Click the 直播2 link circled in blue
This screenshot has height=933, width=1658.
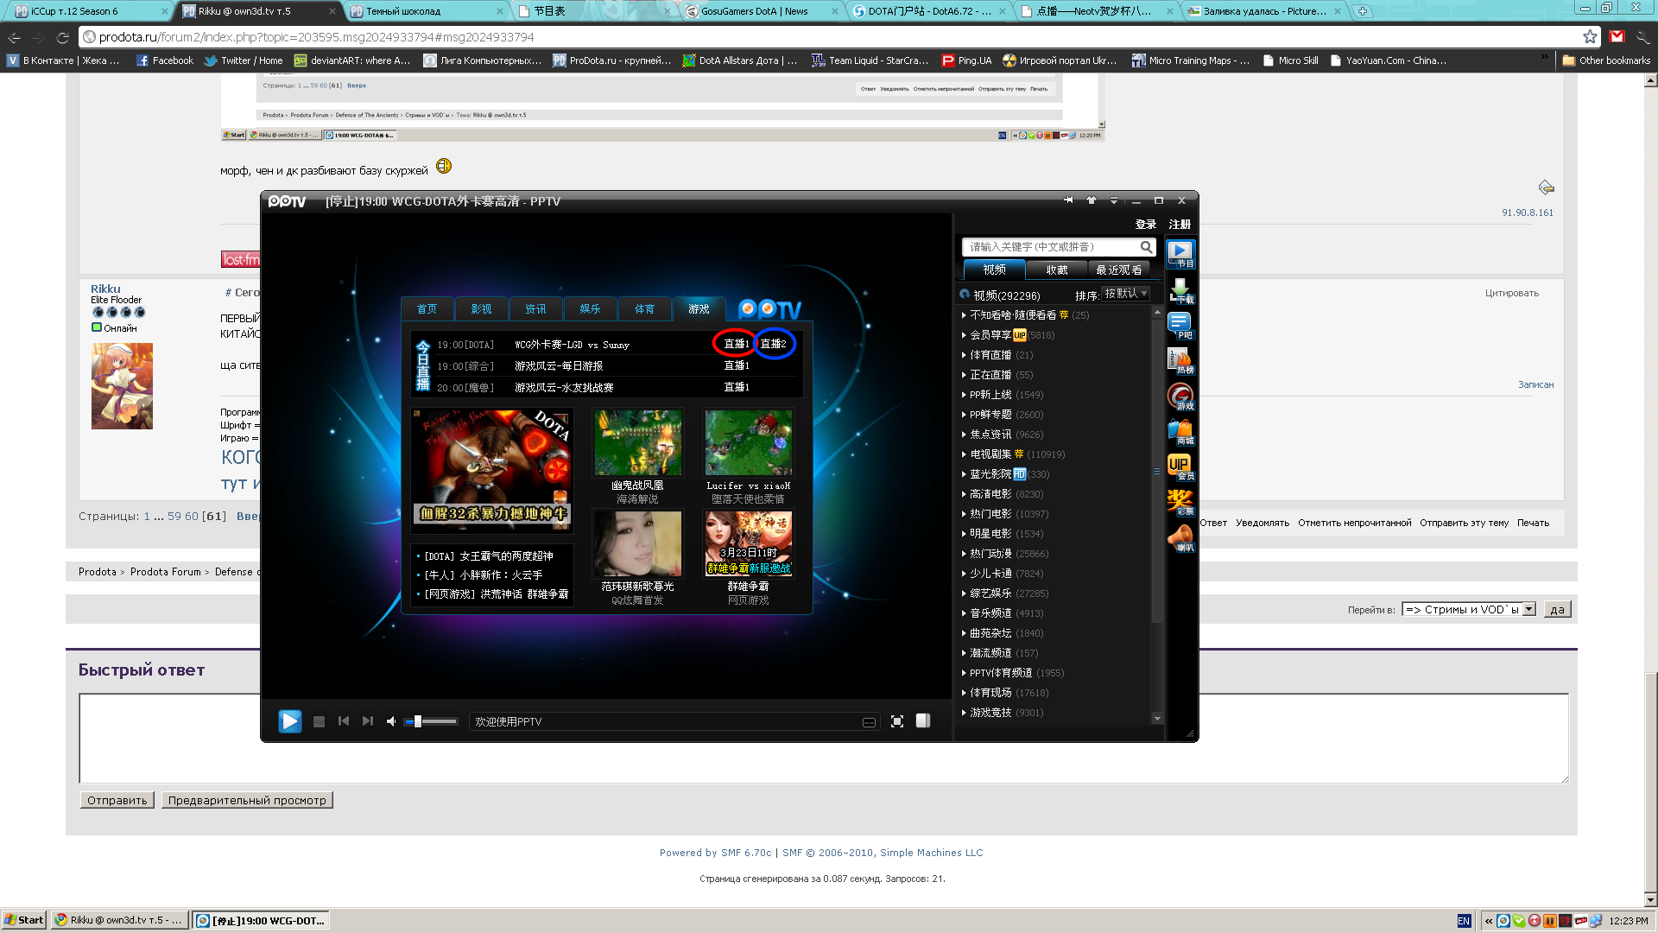click(x=773, y=344)
